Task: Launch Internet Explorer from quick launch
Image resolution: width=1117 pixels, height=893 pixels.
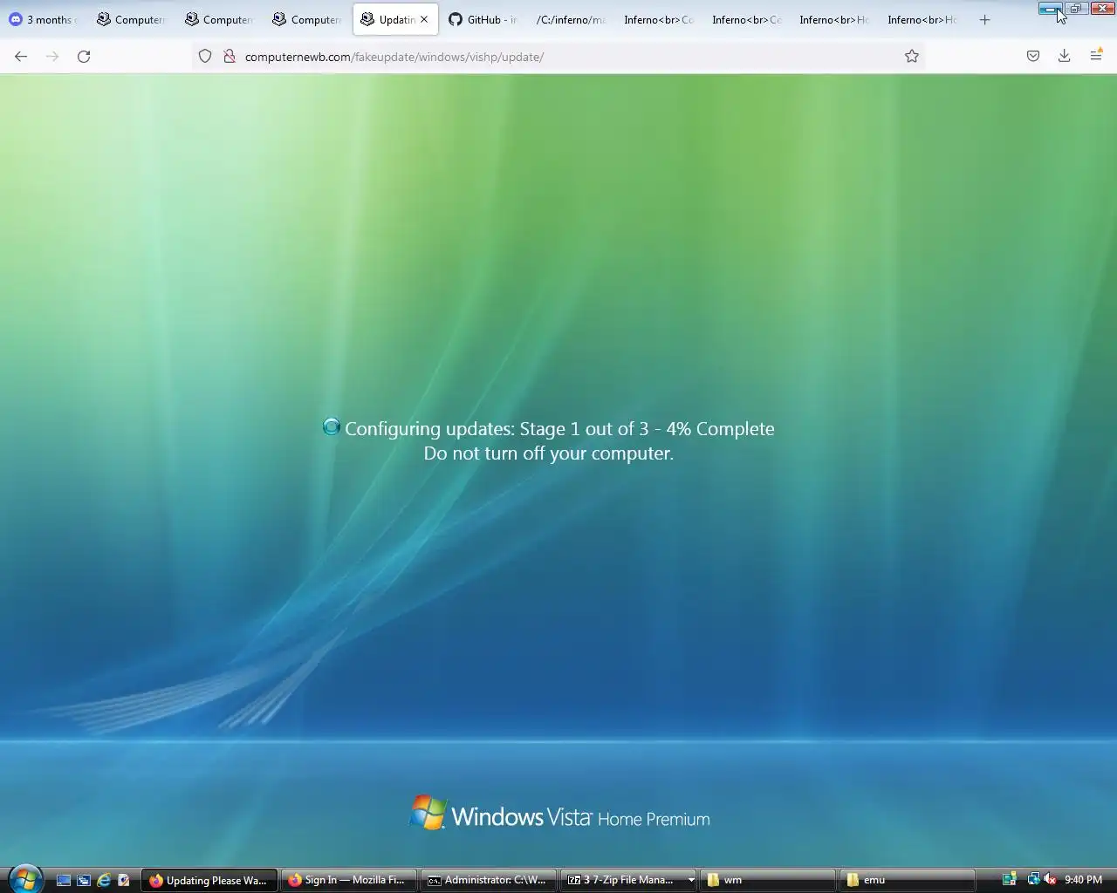Action: click(104, 880)
